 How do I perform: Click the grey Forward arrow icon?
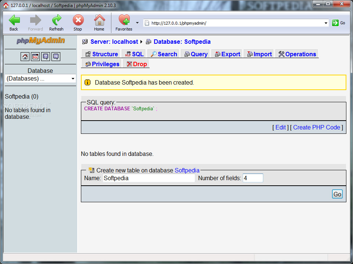[35, 20]
